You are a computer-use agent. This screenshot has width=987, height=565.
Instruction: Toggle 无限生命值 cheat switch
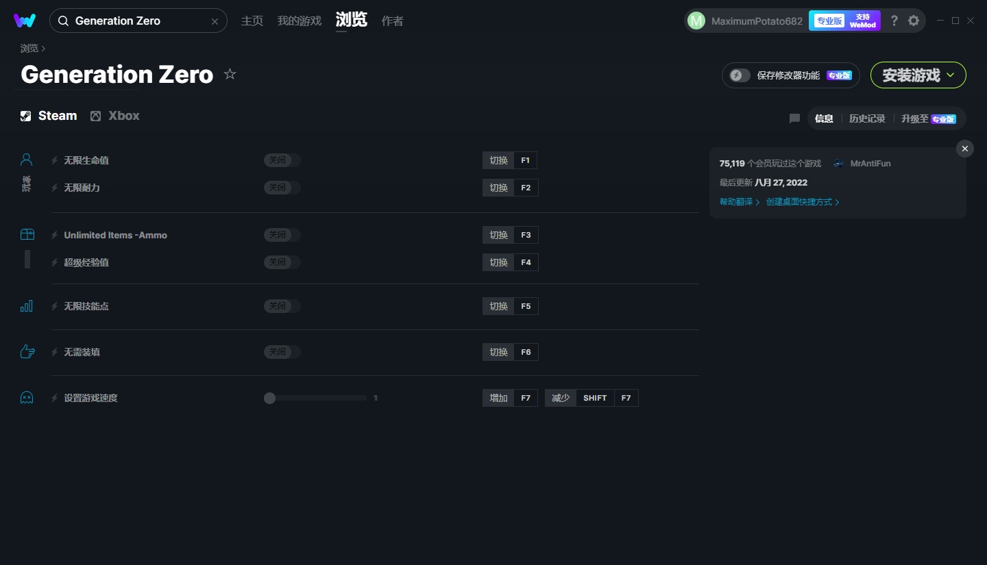pyautogui.click(x=282, y=160)
